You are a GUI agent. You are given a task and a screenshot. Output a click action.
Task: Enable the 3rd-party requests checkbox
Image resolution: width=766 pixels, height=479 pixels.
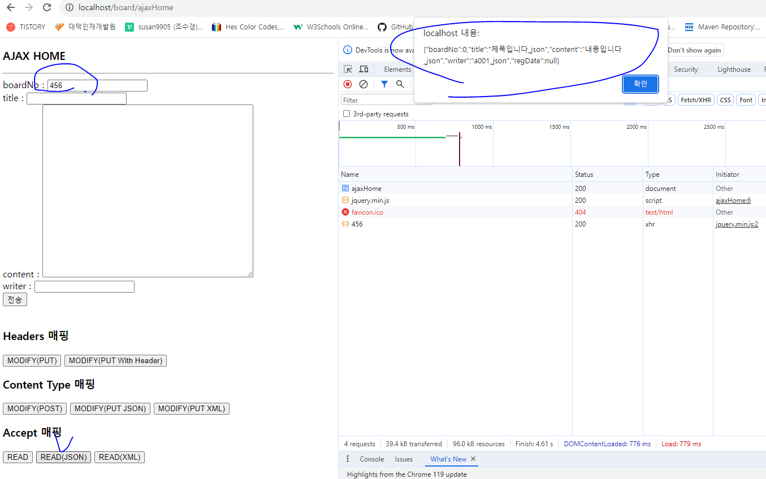[347, 114]
